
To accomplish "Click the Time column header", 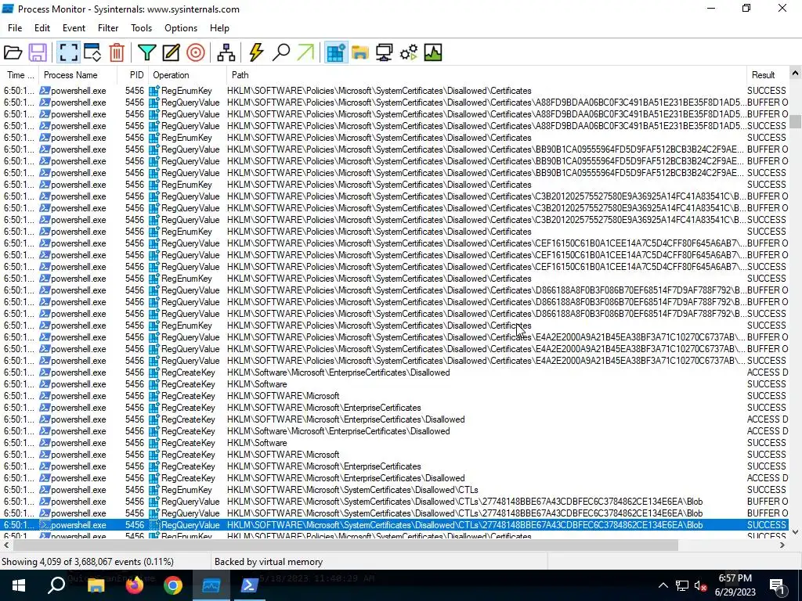I will [20, 75].
